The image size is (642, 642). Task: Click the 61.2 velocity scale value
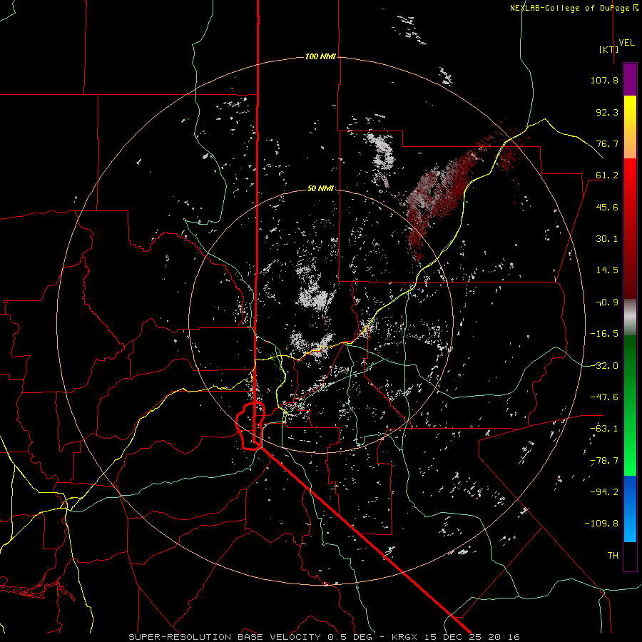coord(607,175)
